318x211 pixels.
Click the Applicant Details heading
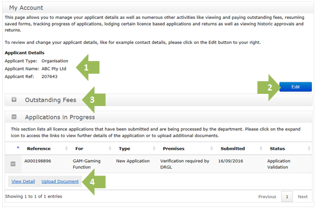pyautogui.click(x=24, y=53)
